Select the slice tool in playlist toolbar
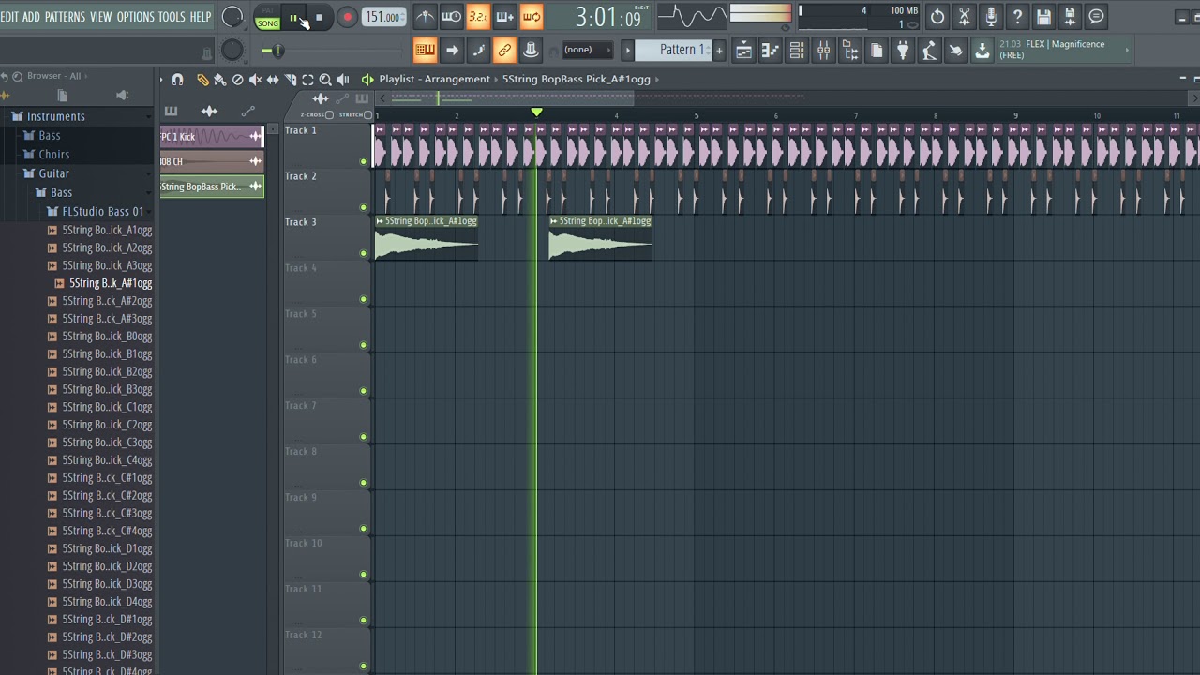The image size is (1200, 675). tap(291, 80)
